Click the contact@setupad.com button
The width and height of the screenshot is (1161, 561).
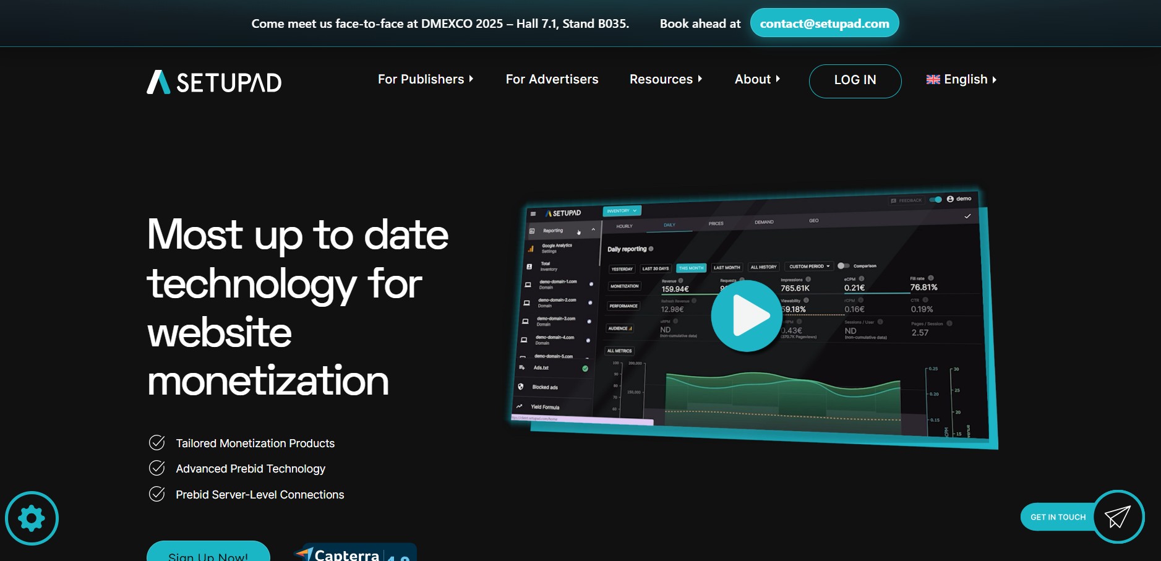pos(825,23)
